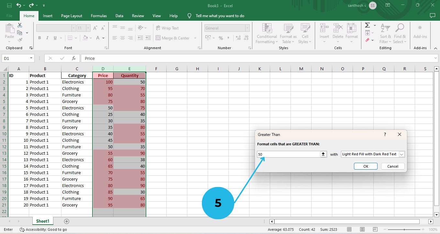Open the Name Box dropdown for D1
440x234 pixels.
tap(31, 58)
